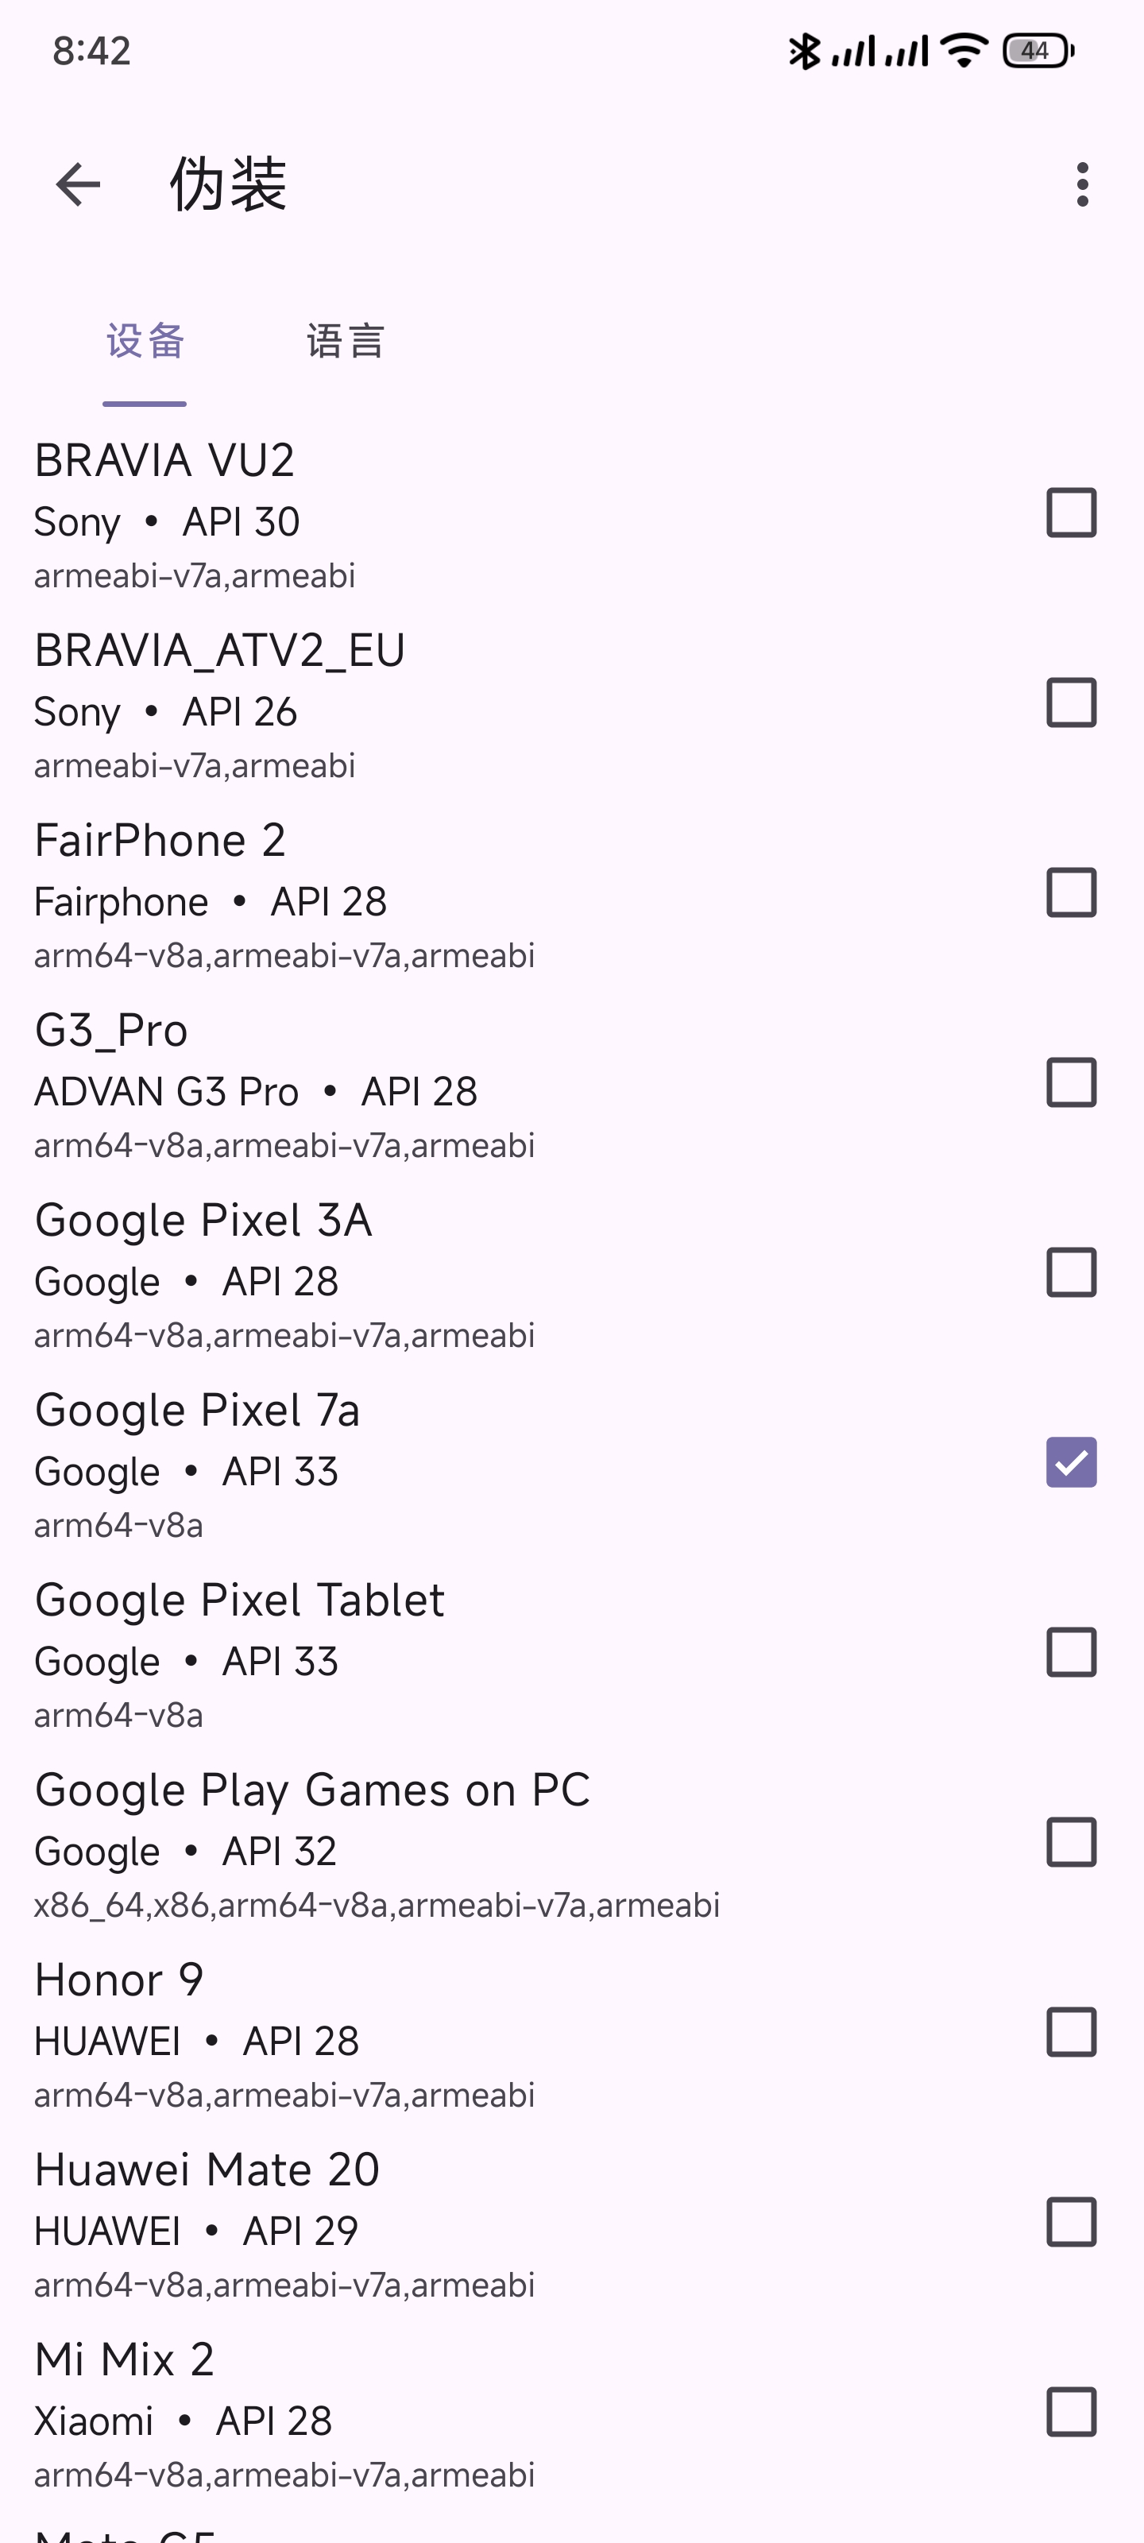Check the Google Pixel Tablet checkbox
The image size is (1144, 2543).
1071,1653
